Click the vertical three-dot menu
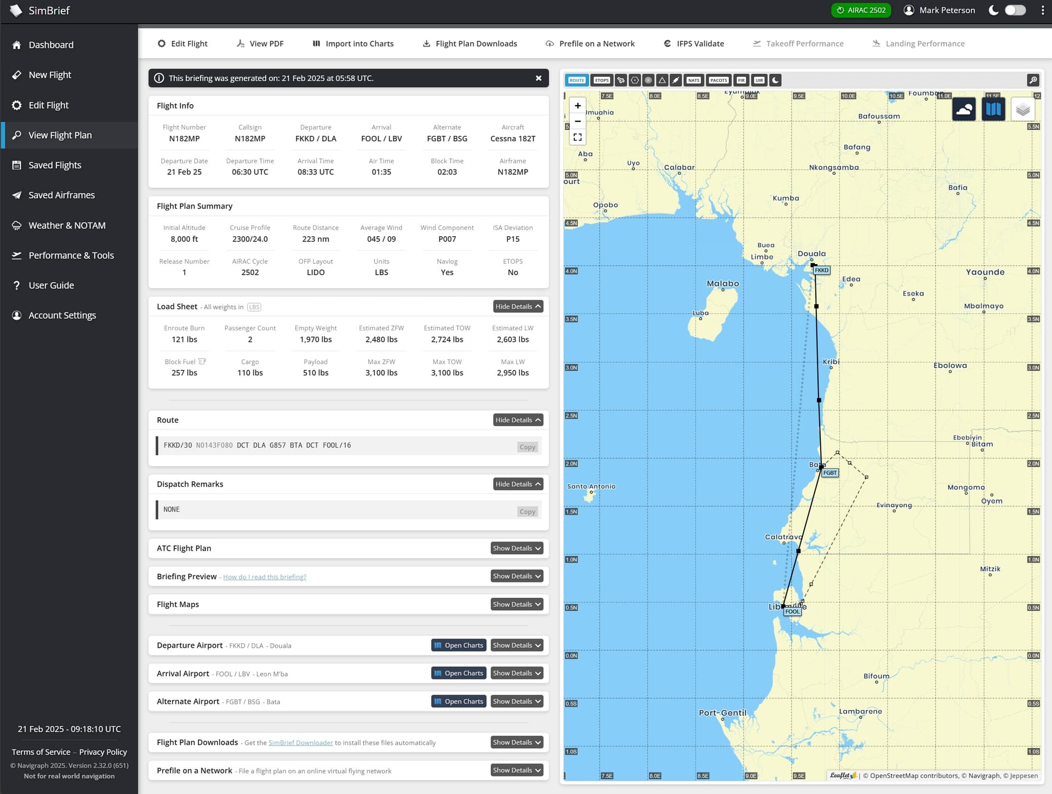This screenshot has height=794, width=1052. point(1043,10)
